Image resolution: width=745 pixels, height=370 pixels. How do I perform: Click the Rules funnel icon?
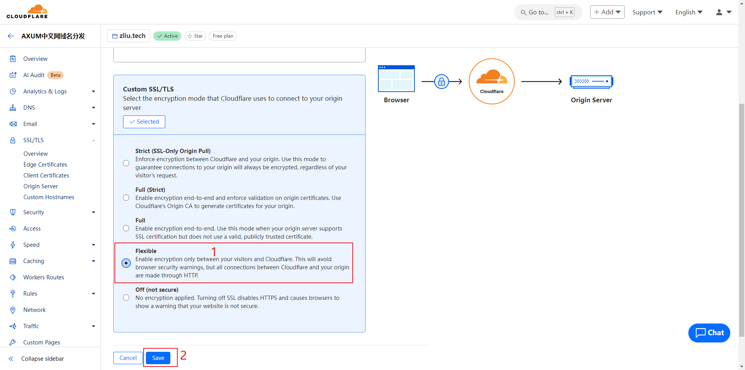pos(13,294)
